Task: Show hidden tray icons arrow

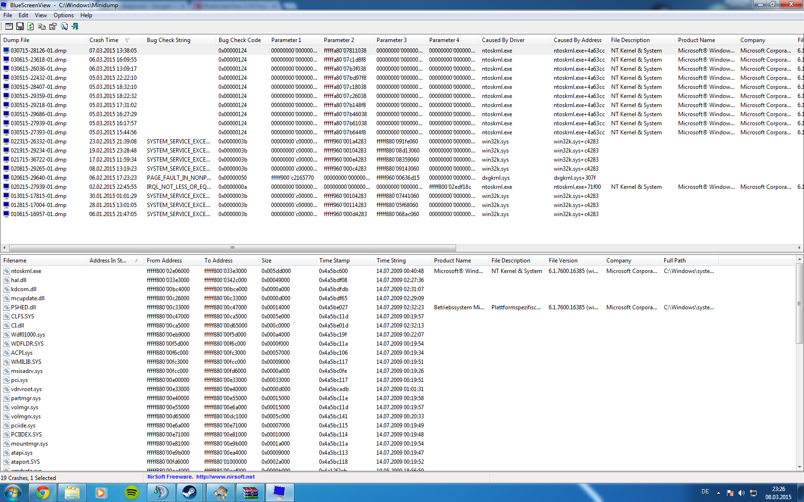Action: pyautogui.click(x=718, y=493)
